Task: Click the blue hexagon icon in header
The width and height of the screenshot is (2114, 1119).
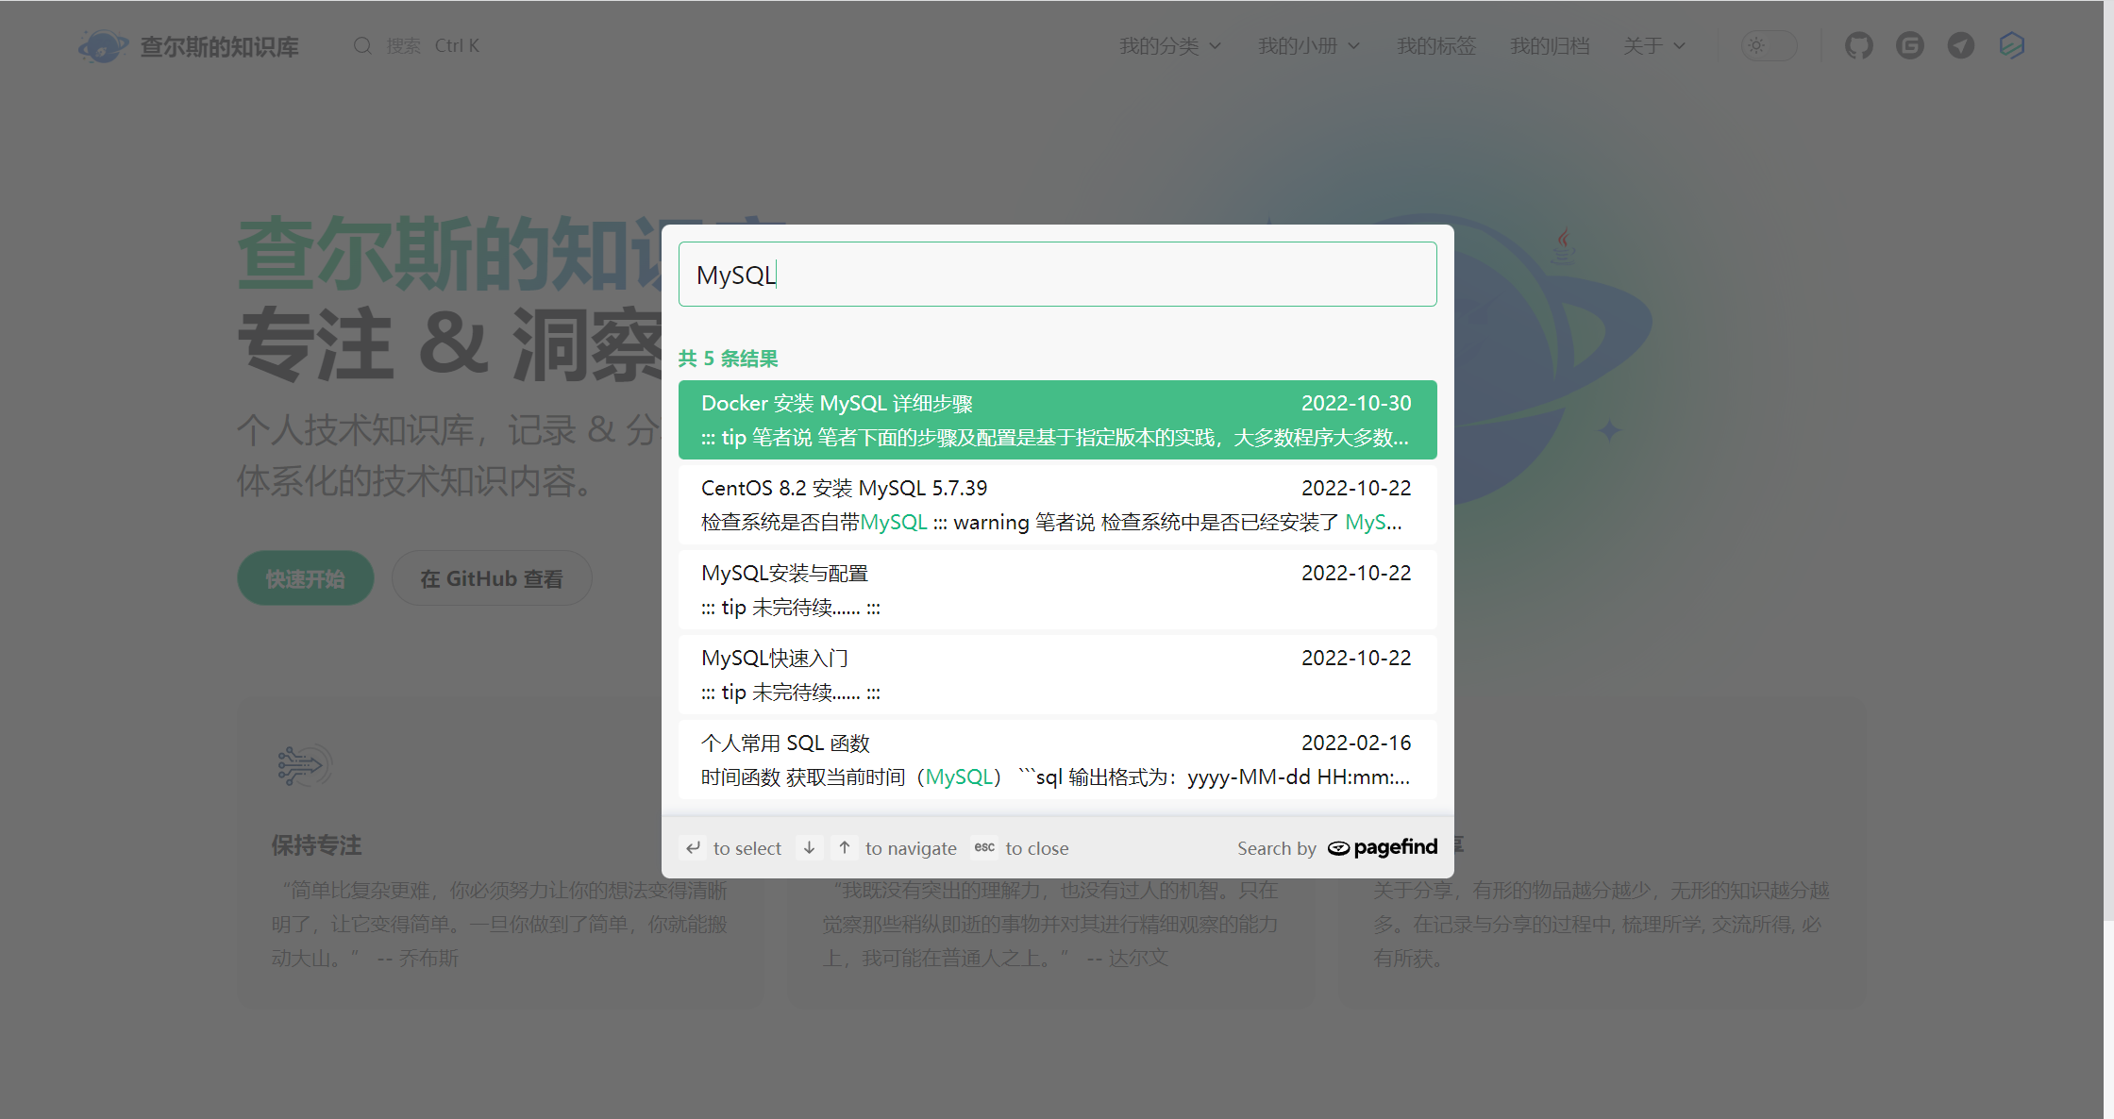Action: (x=2011, y=45)
